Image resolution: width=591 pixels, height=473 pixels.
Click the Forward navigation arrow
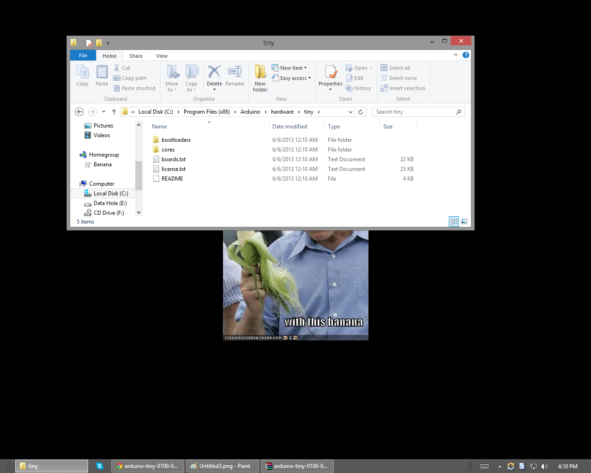pos(92,112)
